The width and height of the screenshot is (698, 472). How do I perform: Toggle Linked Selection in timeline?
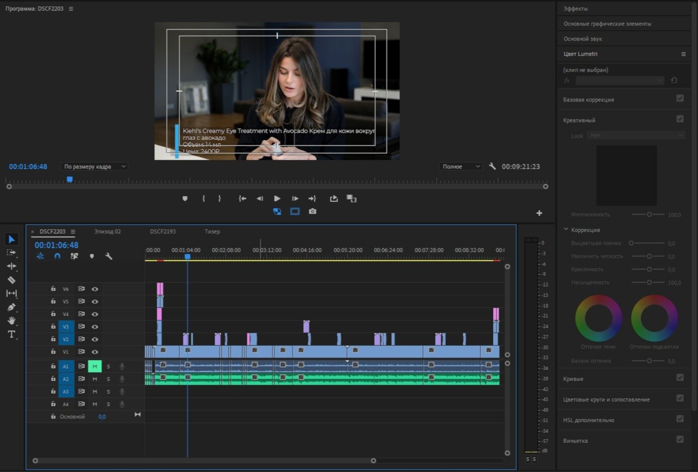[x=75, y=256]
